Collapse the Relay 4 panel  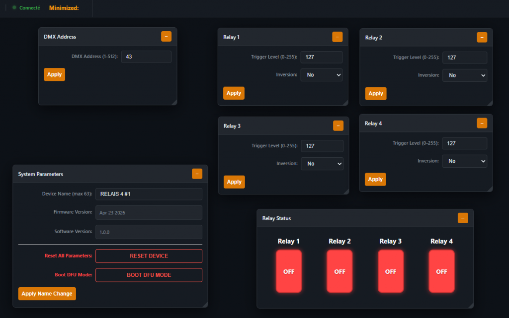click(482, 123)
